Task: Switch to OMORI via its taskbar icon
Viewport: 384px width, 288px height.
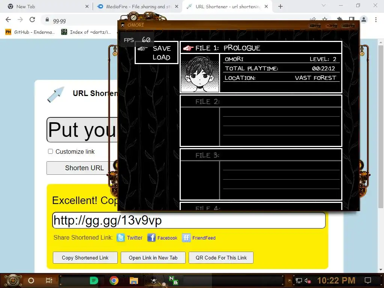Action: [154, 280]
